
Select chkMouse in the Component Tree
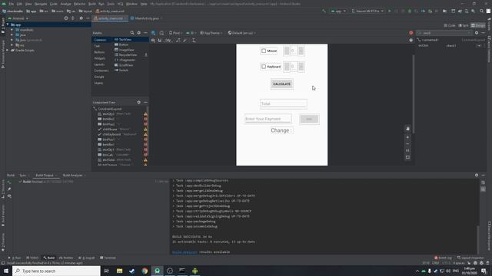110,130
